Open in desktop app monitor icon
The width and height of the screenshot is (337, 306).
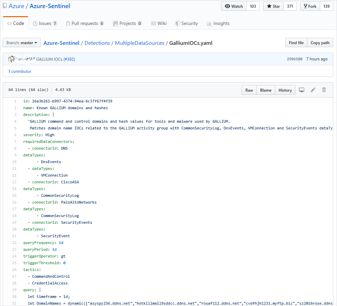pos(302,90)
